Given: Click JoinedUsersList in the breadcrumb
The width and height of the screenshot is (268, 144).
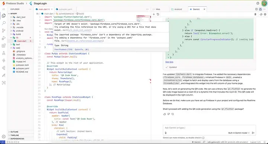Looking at the screenshot, I should coord(66,14).
